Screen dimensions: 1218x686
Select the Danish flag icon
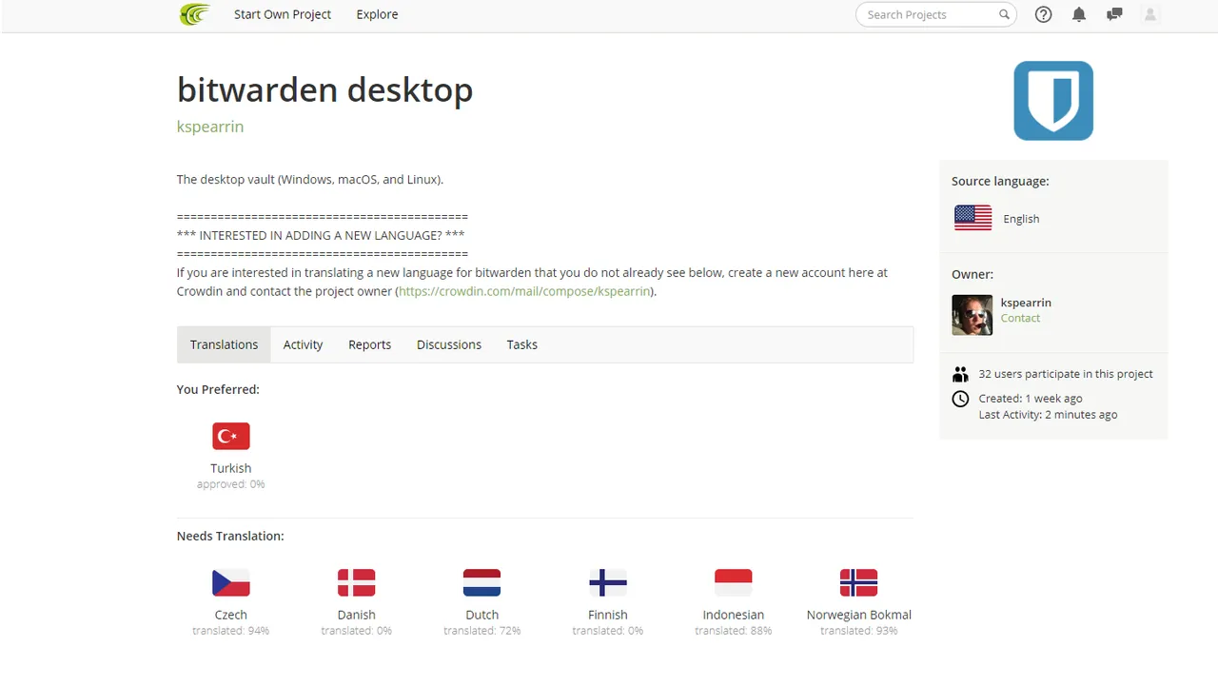coord(357,582)
